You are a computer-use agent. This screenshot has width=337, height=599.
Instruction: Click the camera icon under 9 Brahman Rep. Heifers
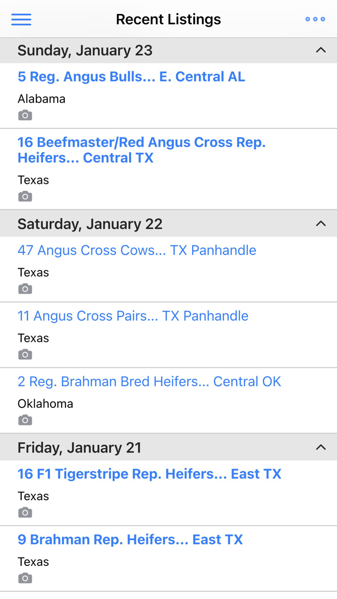click(x=25, y=578)
